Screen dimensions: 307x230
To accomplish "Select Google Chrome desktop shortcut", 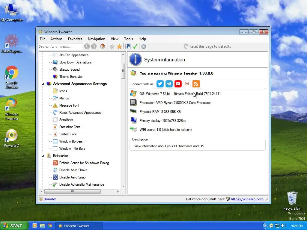I will 12,78.
